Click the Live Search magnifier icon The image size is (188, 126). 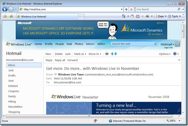pyautogui.click(x=179, y=9)
